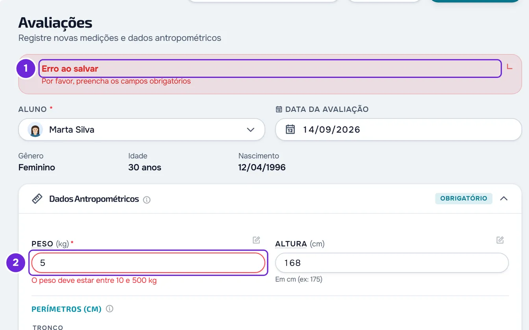Show info for Perímetros (CM)
Viewport: 529px width, 330px height.
tap(110, 309)
